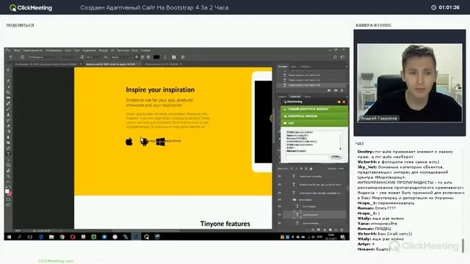Screen dimensions: 470x264
Task: Open Chrome from the Windows taskbar
Action: coord(62,237)
